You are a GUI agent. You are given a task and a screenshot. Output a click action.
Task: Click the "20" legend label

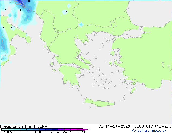[x=46, y=132]
